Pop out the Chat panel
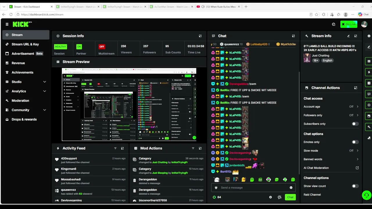Screen dimensions: 372x209 (x=294, y=36)
